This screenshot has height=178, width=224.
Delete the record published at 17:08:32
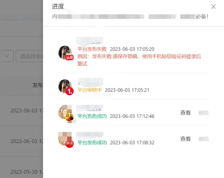pos(204,139)
